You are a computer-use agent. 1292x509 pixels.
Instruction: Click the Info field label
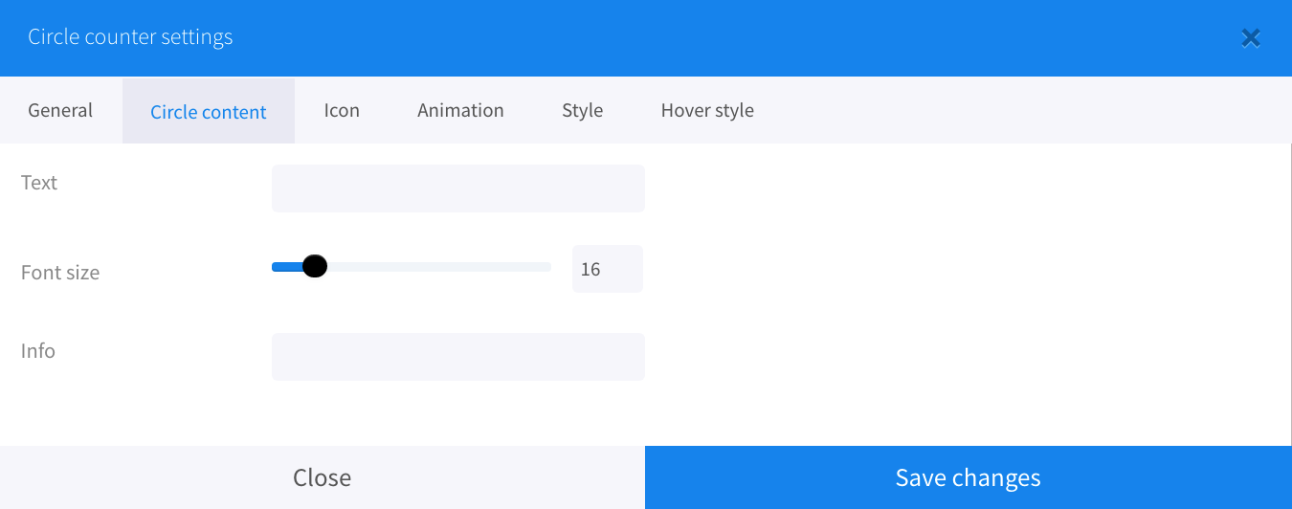point(38,351)
